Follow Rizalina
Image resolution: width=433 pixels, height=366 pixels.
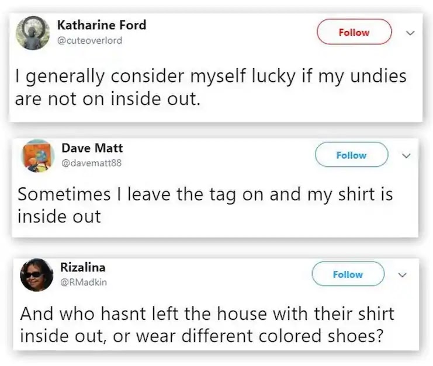348,274
